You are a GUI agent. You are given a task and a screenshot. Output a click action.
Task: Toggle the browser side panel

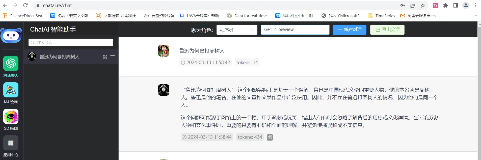click(456, 6)
